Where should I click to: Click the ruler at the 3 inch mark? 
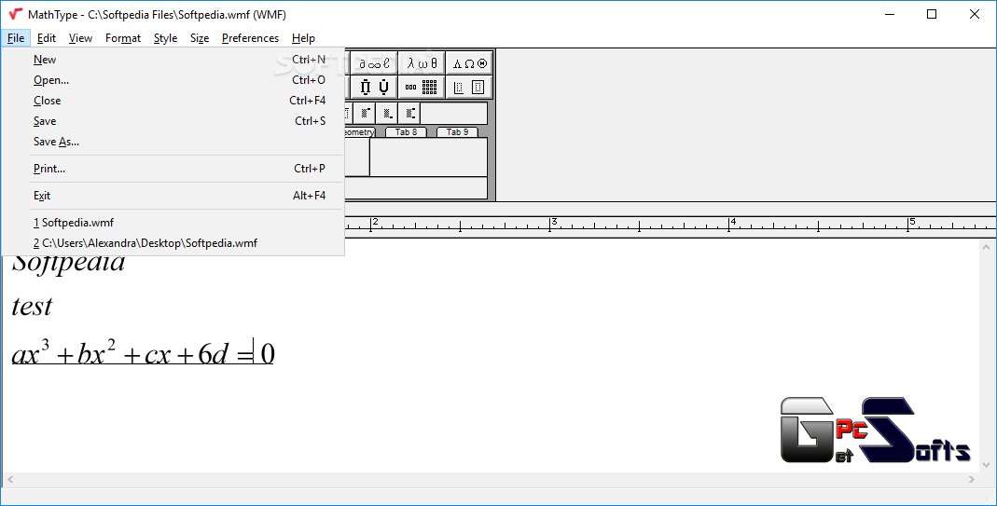tap(550, 224)
